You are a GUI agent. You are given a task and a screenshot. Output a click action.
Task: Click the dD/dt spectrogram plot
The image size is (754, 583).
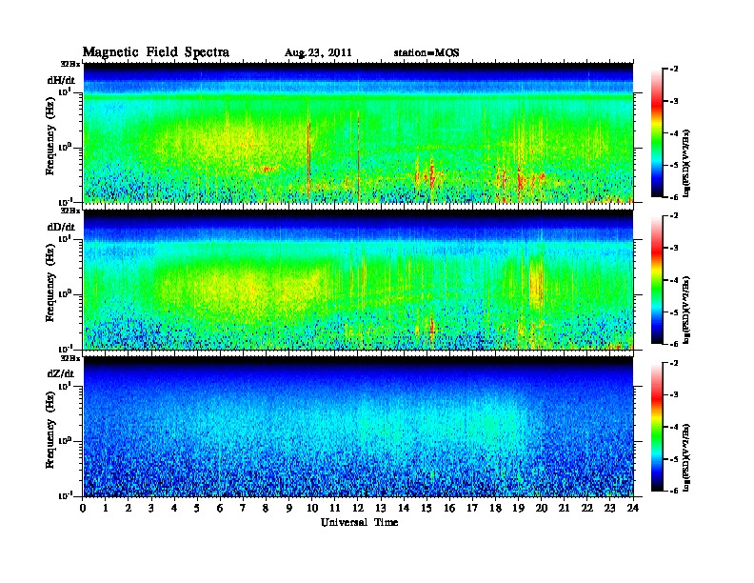point(358,280)
